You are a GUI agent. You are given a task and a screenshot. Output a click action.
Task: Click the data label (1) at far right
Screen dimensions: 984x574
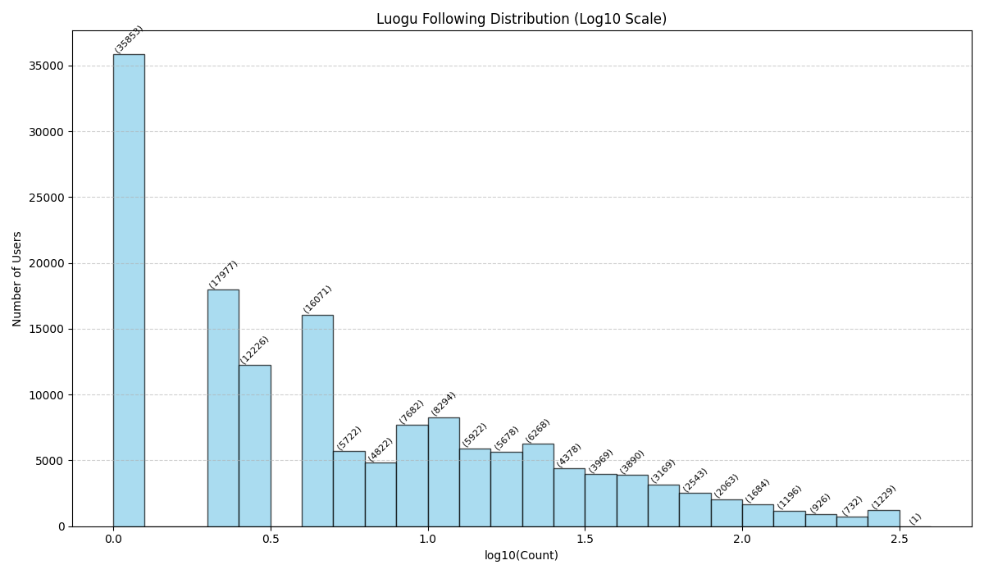pyautogui.click(x=915, y=518)
